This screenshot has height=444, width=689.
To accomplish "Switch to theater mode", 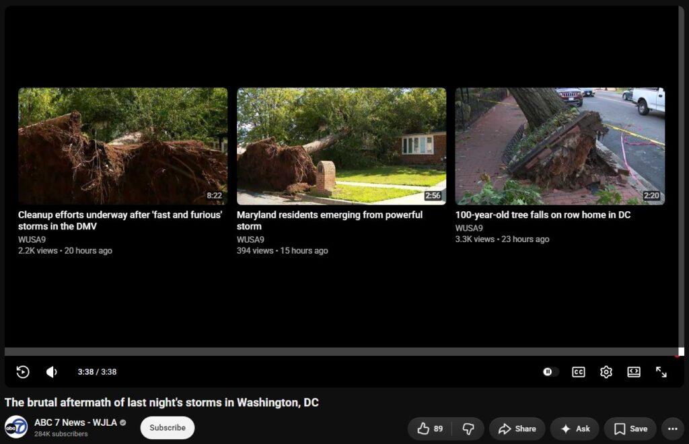I will 634,372.
